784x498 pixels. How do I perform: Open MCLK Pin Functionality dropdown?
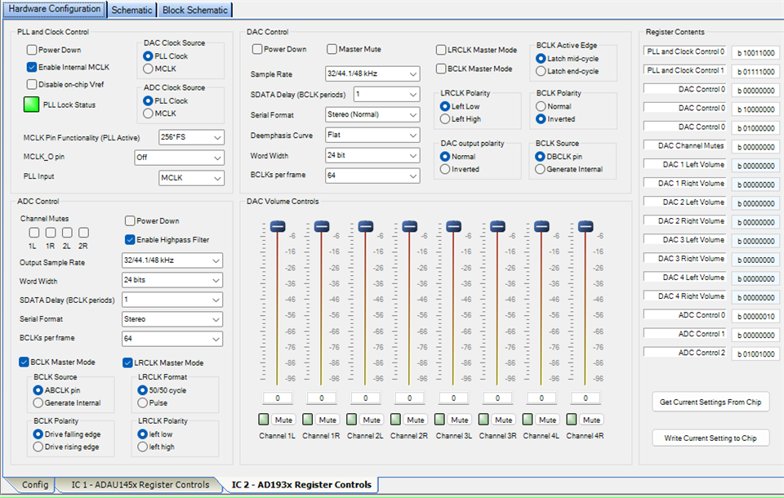tap(191, 137)
